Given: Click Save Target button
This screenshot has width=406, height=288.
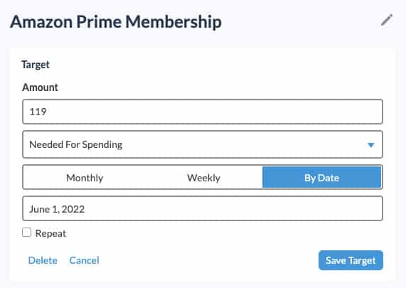Looking at the screenshot, I should point(351,260).
